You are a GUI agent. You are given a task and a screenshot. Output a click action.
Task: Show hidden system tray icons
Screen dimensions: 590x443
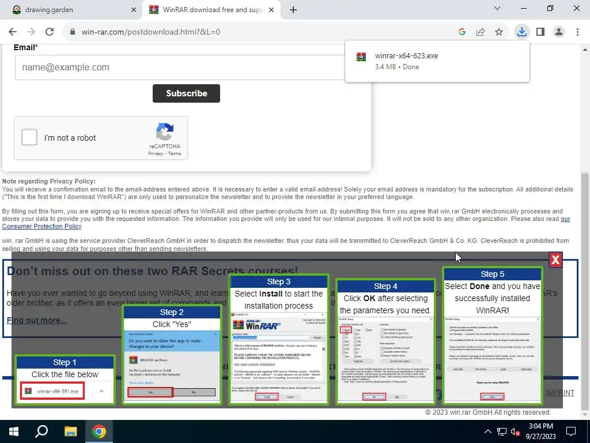[x=487, y=431]
